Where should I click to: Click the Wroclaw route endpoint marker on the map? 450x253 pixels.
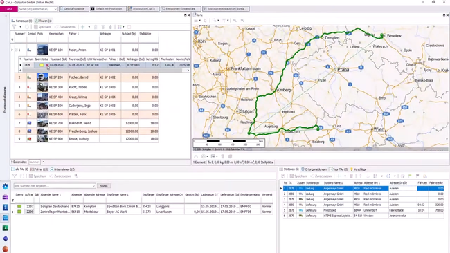(x=382, y=35)
